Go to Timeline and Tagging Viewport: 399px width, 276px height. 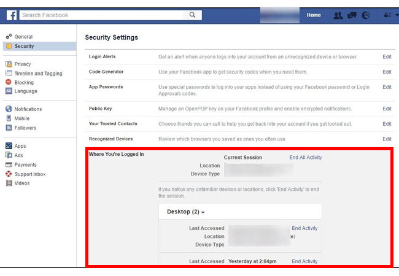click(38, 74)
